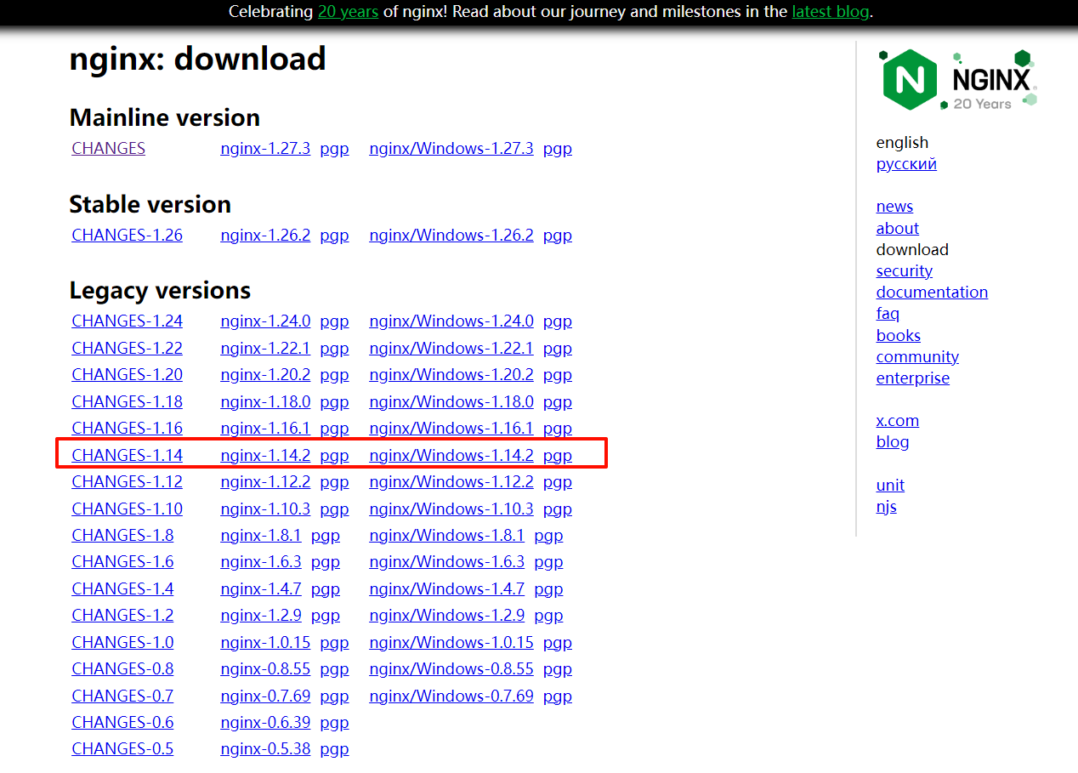Open the enterprise link
Image resolution: width=1078 pixels, height=773 pixels.
tap(913, 378)
